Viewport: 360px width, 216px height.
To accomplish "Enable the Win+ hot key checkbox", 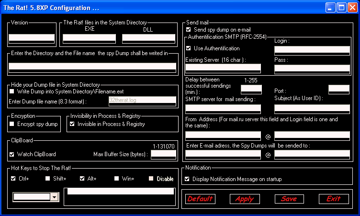I will (116, 179).
